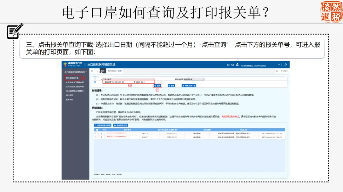Image resolution: width=343 pixels, height=192 pixels.
Task: Open 生产企业出口退税申报 in the sidebar
Action: (75, 86)
